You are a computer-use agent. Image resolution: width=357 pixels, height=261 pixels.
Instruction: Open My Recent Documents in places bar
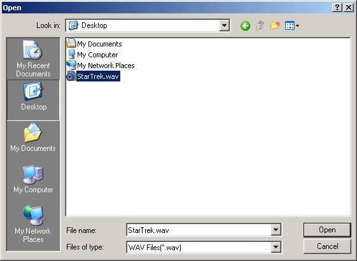coord(33,59)
